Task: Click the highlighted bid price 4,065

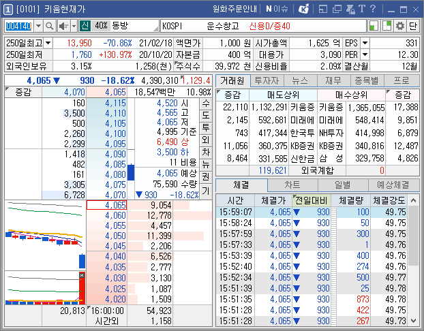Action: tap(106, 205)
